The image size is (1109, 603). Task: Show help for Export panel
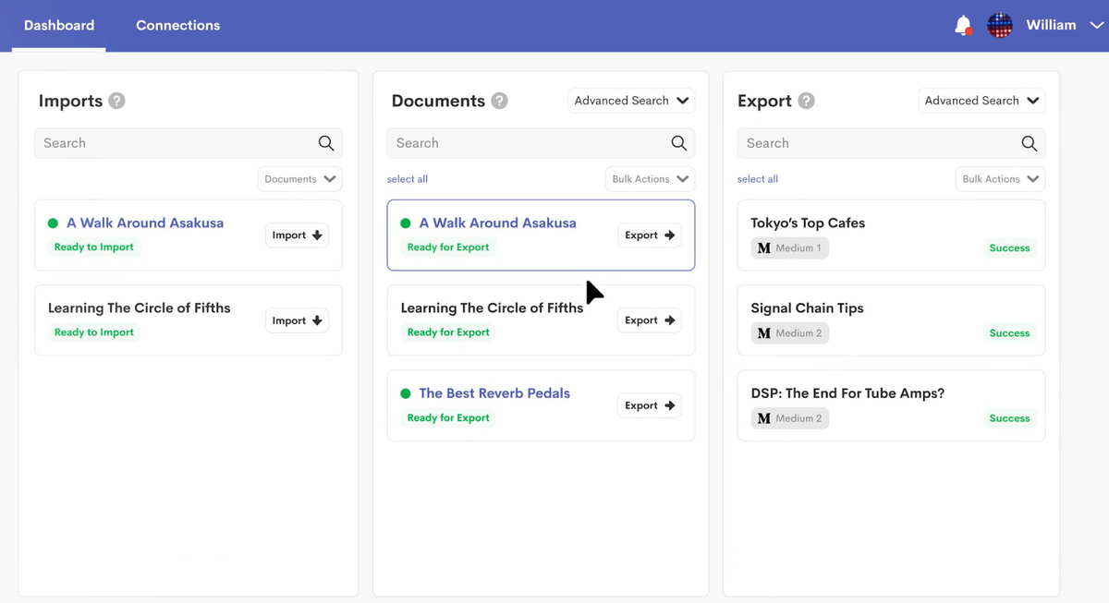click(806, 101)
